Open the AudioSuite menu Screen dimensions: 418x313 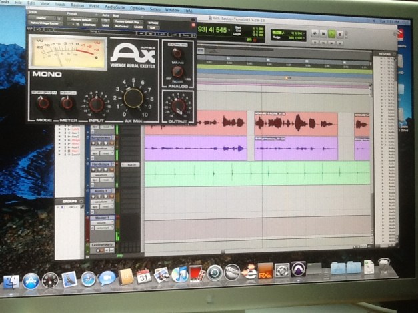[x=115, y=7]
